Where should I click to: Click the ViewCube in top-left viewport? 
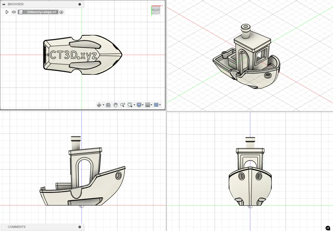pos(156,10)
